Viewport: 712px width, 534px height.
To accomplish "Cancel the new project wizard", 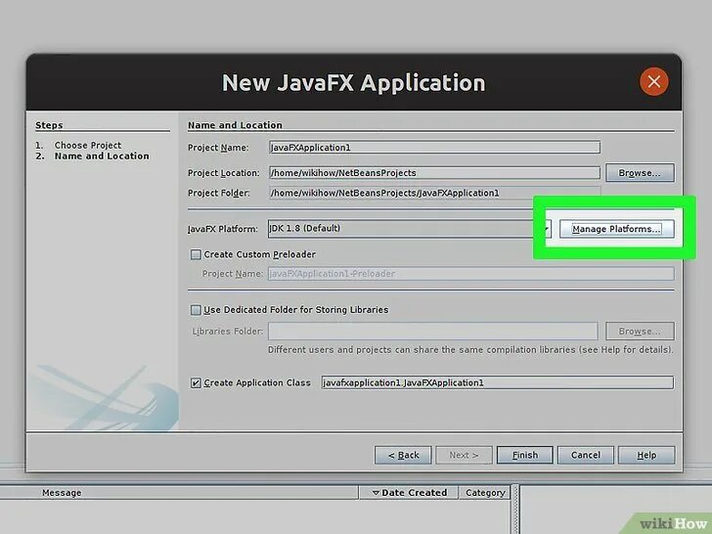I will pyautogui.click(x=585, y=455).
